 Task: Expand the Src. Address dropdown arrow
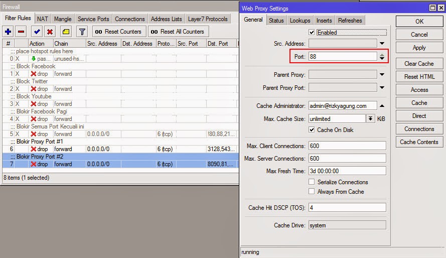[382, 44]
